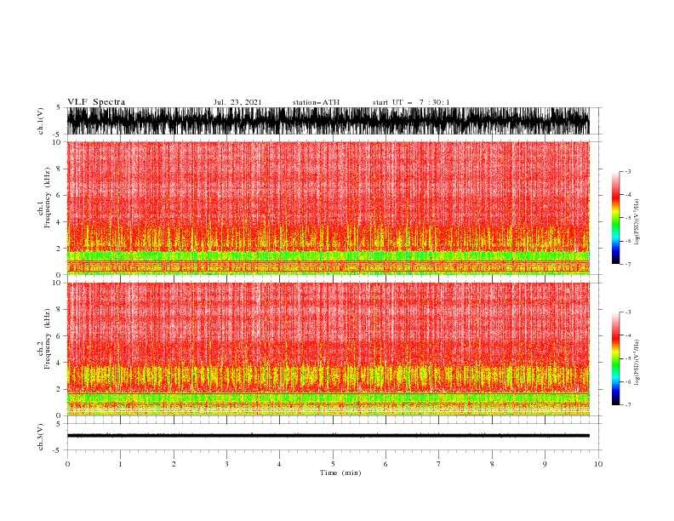Click the "station=ATH" label
Viewport: 674px width, 521px height.
coord(316,102)
